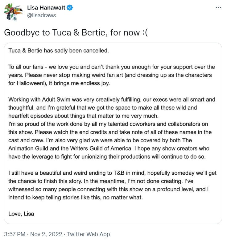Click the "I'm so proud of the work" line
This screenshot has height=242, width=227.
coord(108,124)
